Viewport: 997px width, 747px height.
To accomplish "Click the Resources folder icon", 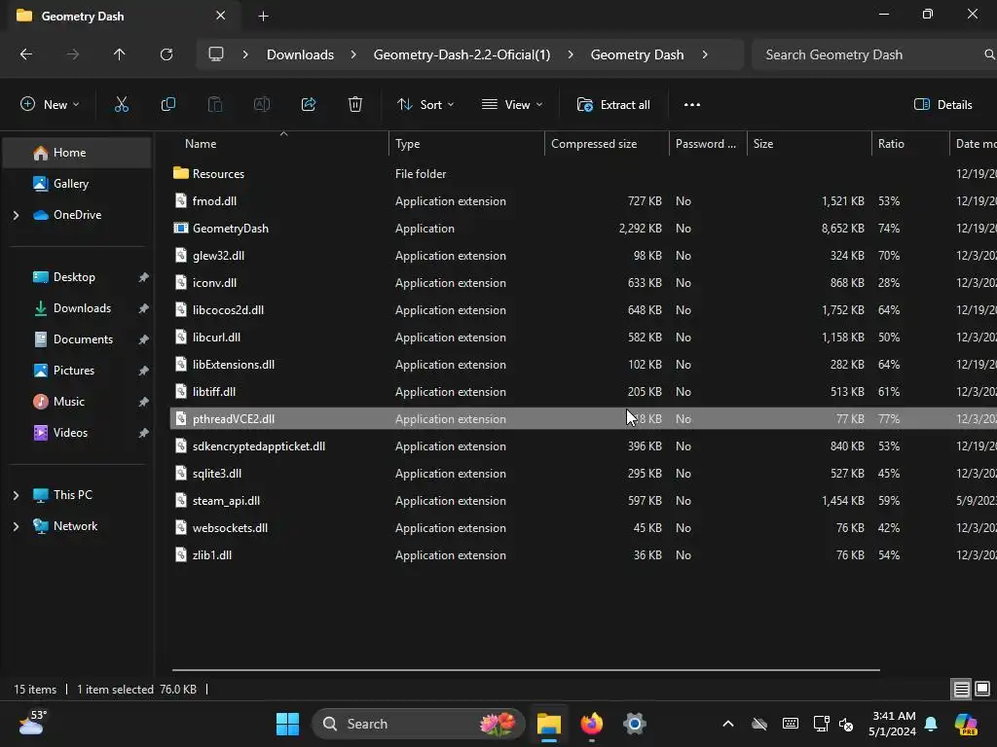I will pos(180,173).
